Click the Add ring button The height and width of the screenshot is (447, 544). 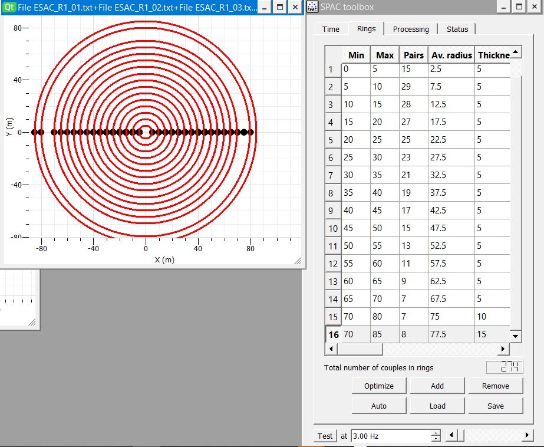[437, 386]
